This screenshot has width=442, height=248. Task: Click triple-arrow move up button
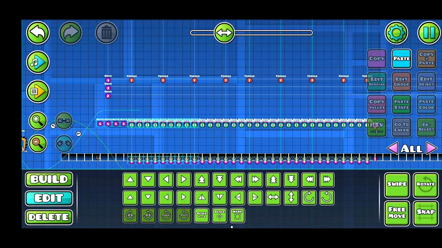273,179
